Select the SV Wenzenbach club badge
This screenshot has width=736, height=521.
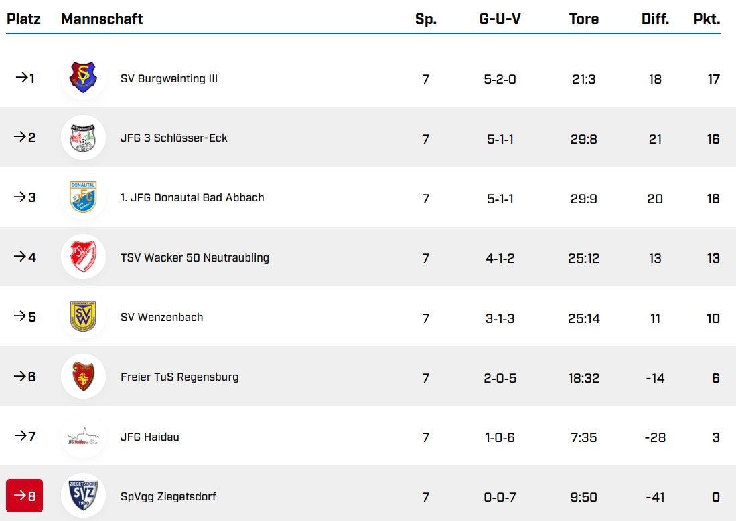coord(83,317)
